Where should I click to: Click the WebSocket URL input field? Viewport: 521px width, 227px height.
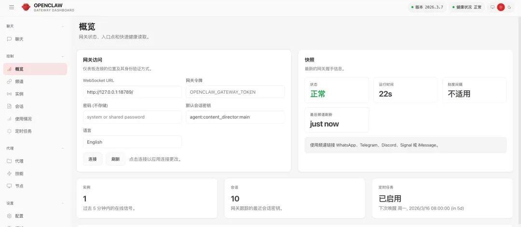point(132,92)
